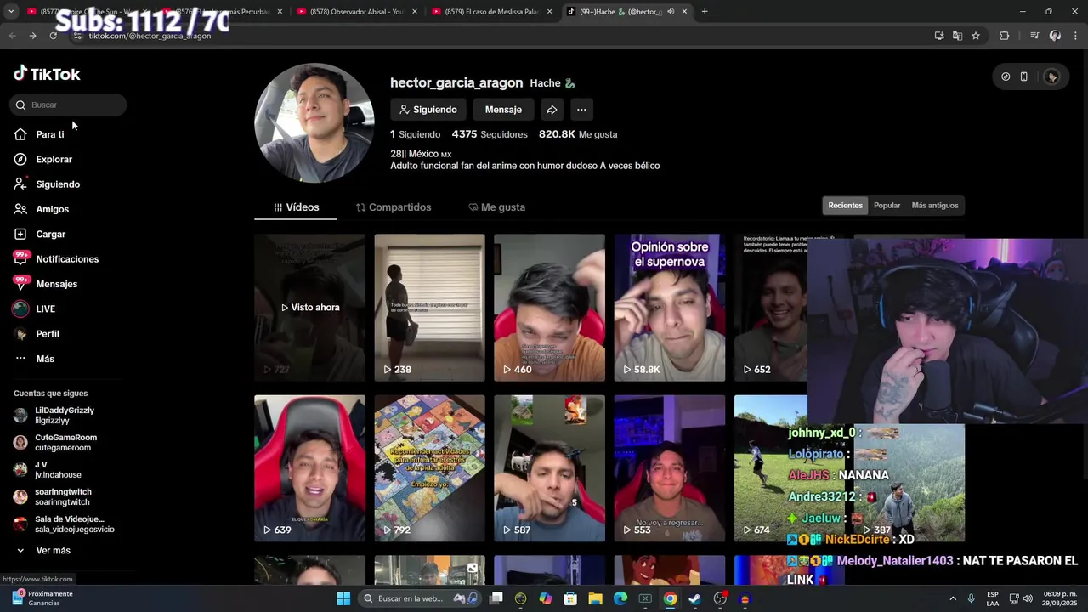Viewport: 1088px width, 612px height.
Task: Play the video with 460 views
Action: pos(549,308)
